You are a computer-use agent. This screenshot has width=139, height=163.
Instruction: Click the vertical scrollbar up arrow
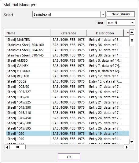point(132,32)
